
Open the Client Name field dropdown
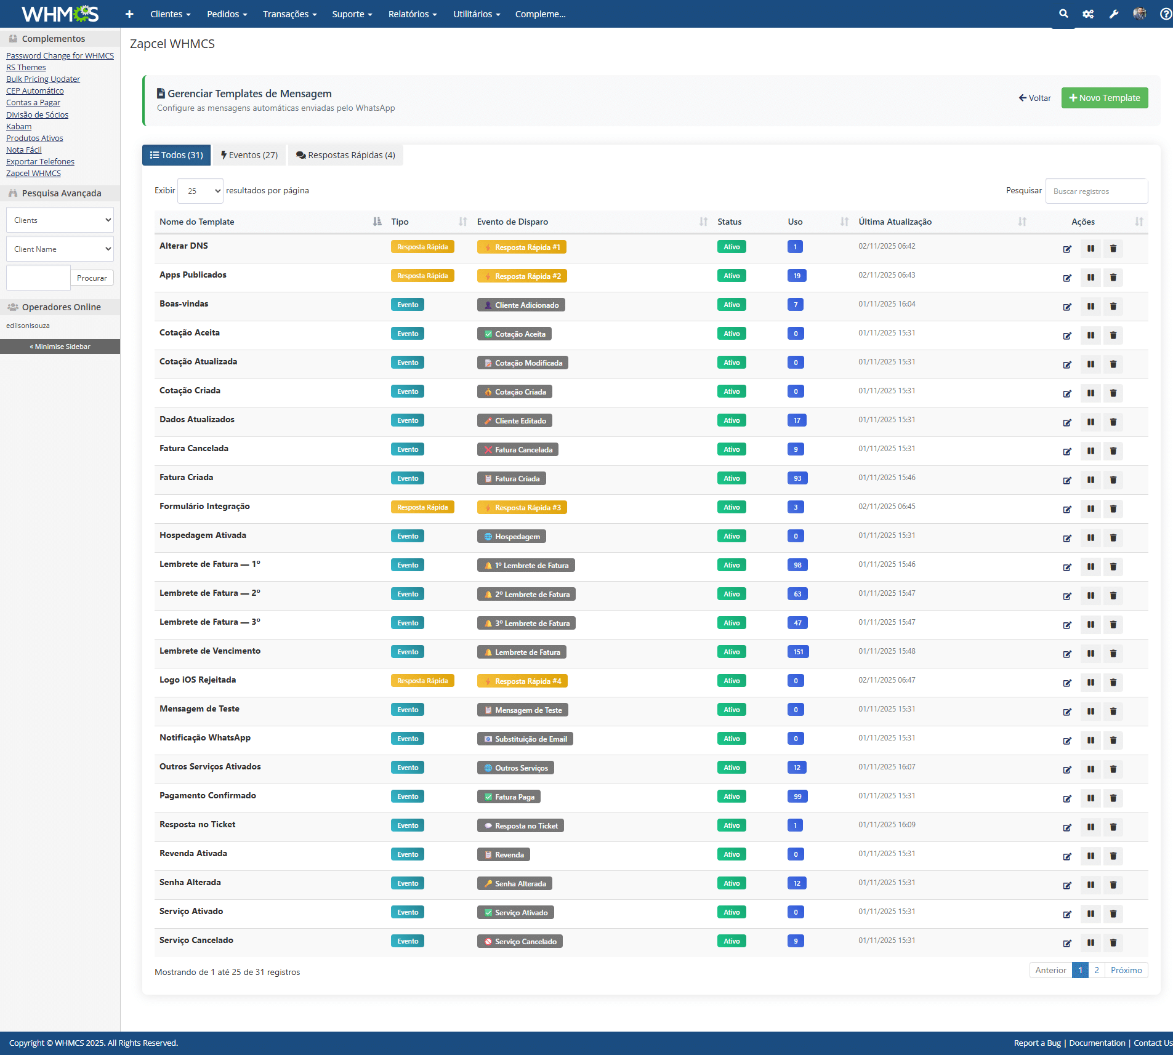(x=60, y=249)
